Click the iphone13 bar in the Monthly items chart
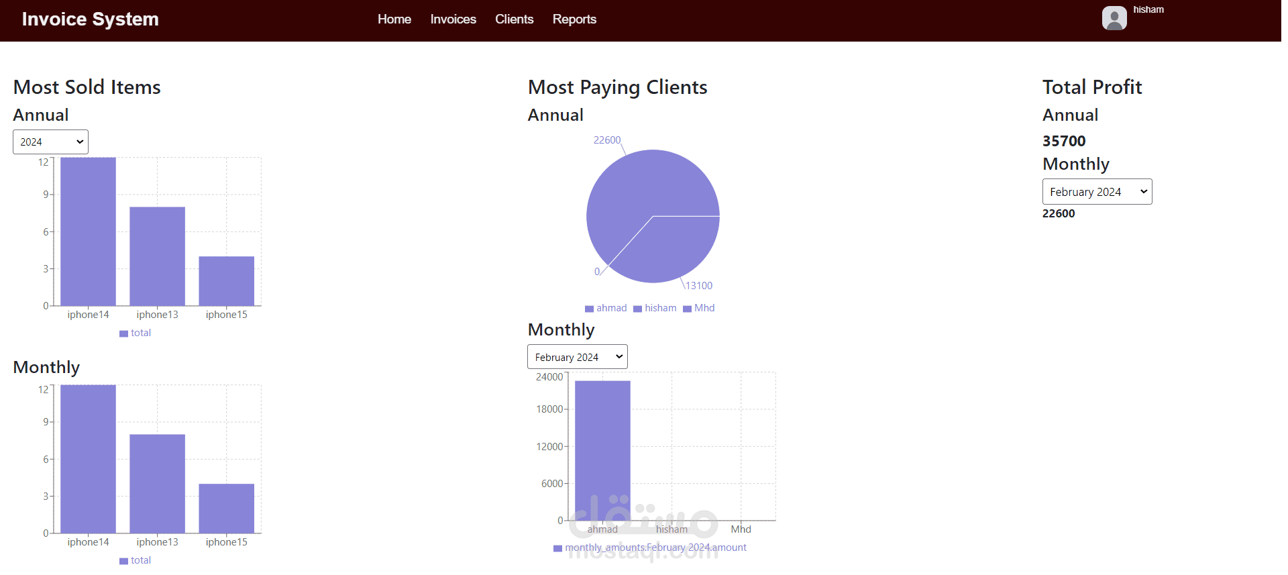This screenshot has width=1288, height=575. 157,484
